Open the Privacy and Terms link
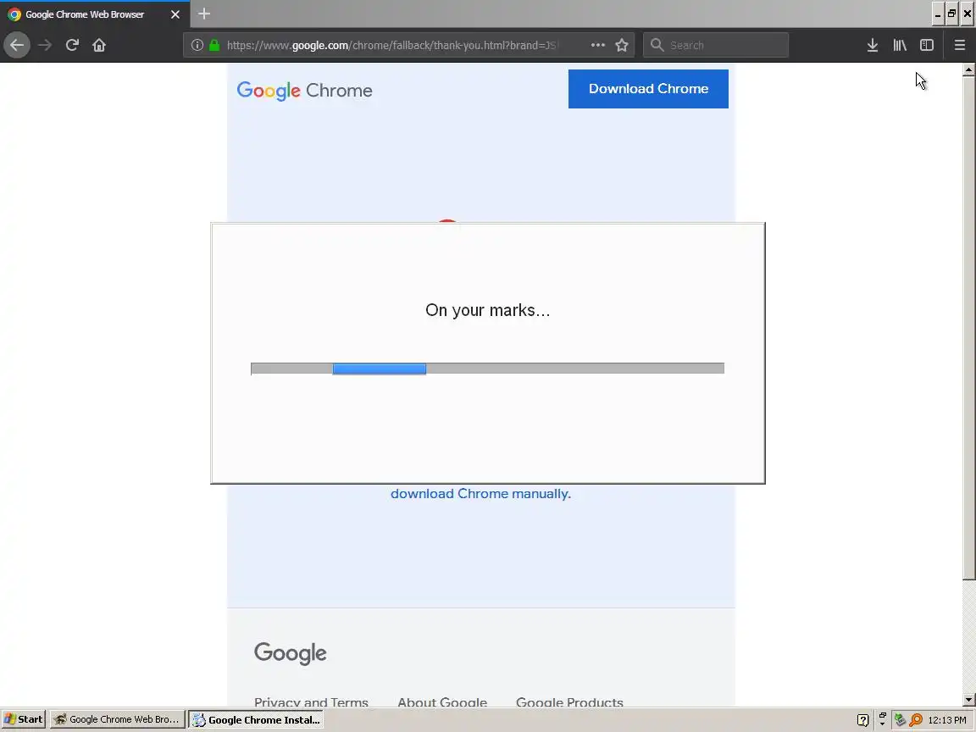 point(311,701)
